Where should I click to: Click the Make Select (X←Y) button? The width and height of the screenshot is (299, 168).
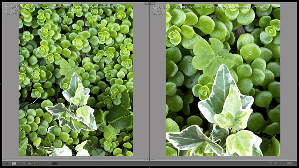pyautogui.click(x=275, y=164)
